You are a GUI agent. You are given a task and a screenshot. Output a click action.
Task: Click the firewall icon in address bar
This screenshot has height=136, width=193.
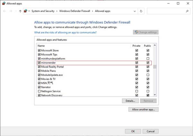[26, 11]
